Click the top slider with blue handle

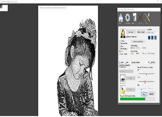(146, 74)
